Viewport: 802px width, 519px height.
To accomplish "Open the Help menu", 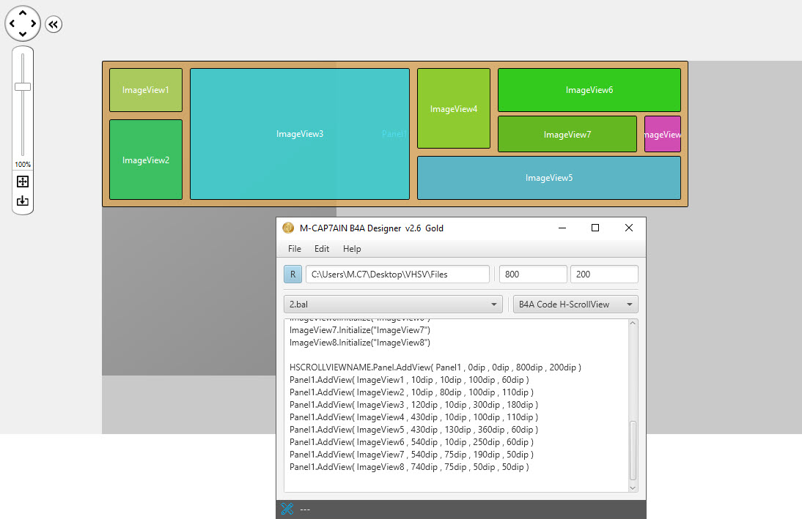I will click(352, 249).
